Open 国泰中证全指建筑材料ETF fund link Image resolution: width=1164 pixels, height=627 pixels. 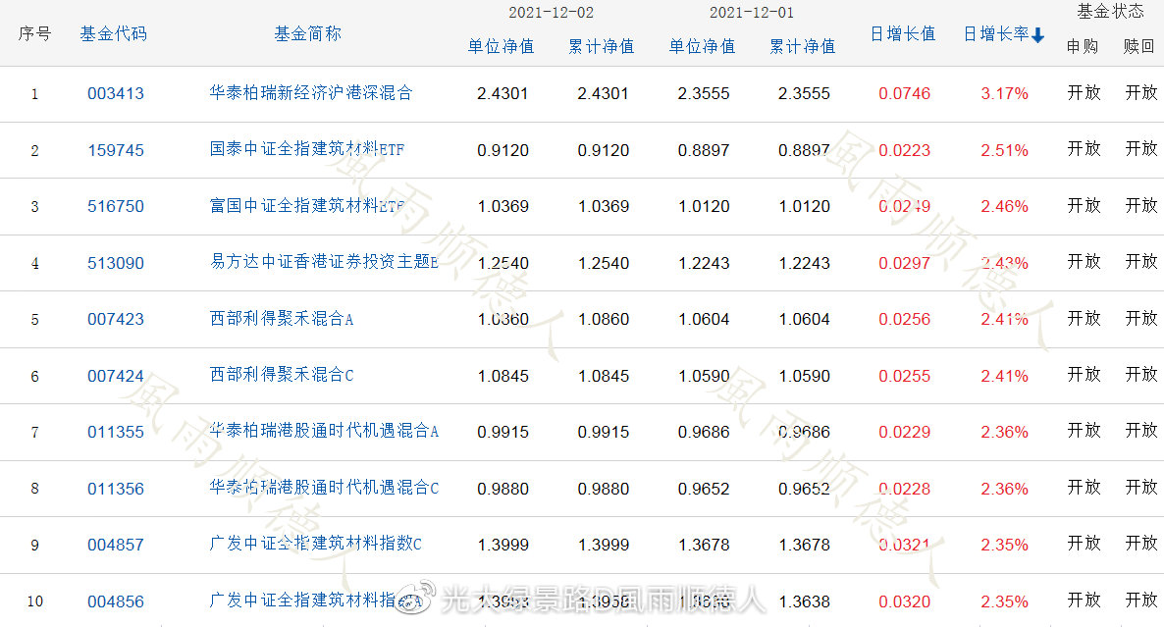[306, 150]
